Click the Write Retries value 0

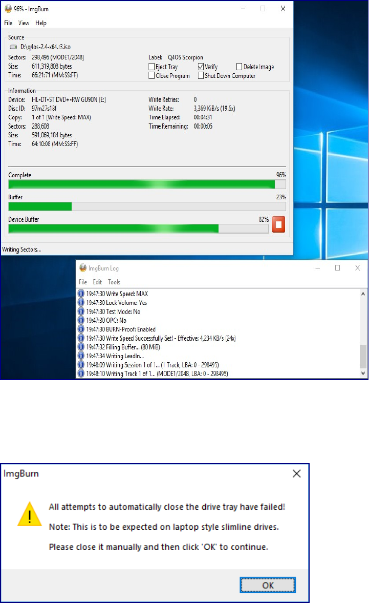(x=195, y=99)
